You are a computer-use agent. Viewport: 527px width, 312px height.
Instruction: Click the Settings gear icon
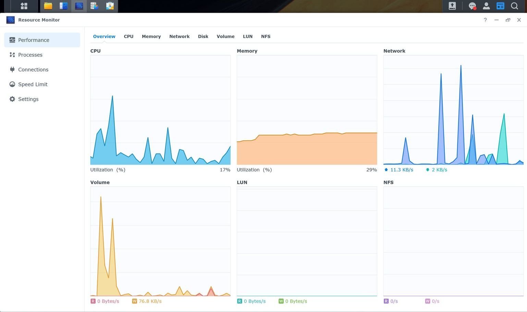coord(12,99)
